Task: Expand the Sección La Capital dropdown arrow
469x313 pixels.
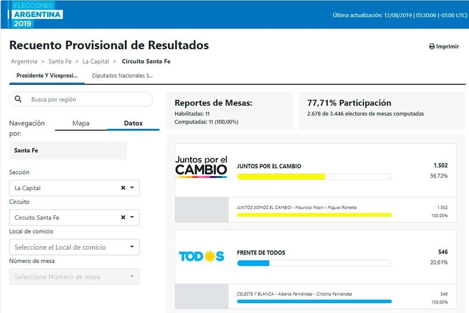Action: pos(132,188)
